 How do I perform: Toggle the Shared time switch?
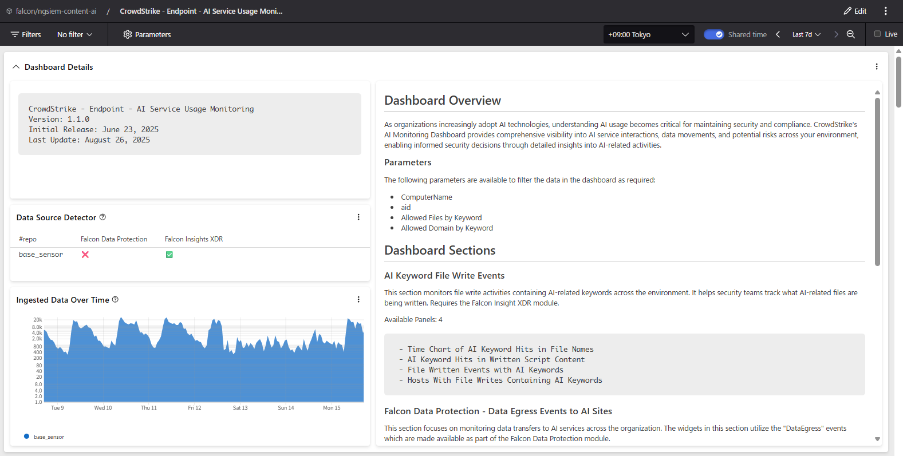(x=713, y=34)
